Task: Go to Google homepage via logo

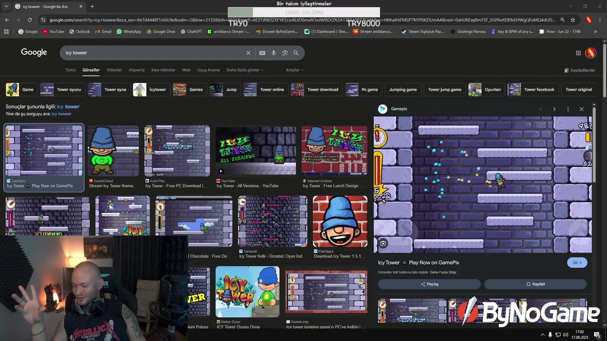Action: (x=34, y=53)
